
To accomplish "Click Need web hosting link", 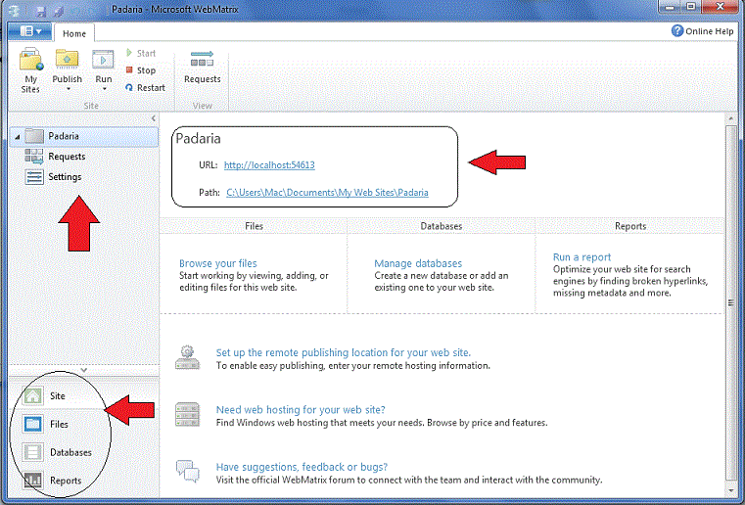I will click(301, 409).
